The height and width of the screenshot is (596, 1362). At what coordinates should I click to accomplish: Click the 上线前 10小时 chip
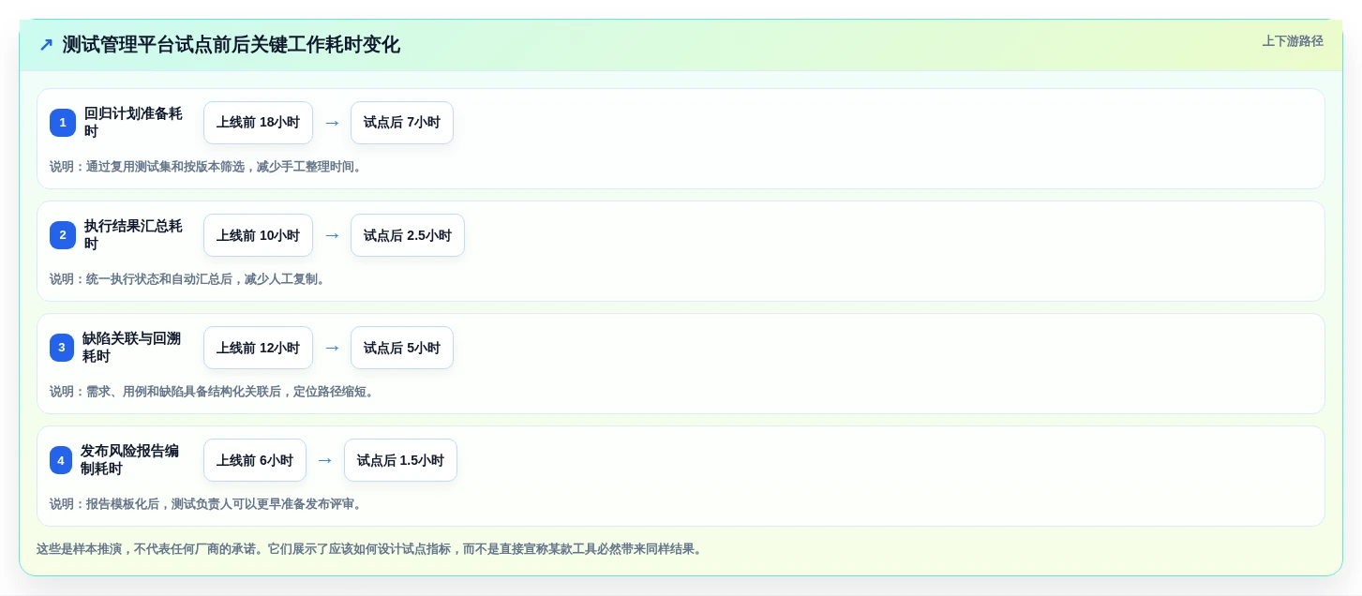pos(258,235)
